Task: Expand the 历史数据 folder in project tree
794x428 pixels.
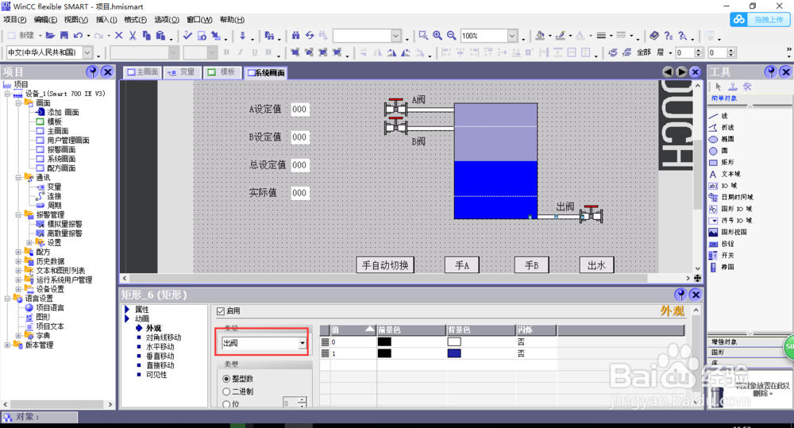Action: tap(18, 261)
